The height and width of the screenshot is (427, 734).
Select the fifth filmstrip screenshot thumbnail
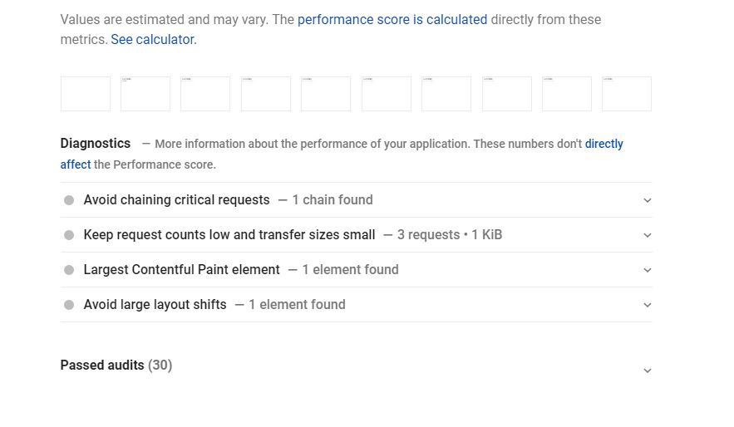click(326, 94)
